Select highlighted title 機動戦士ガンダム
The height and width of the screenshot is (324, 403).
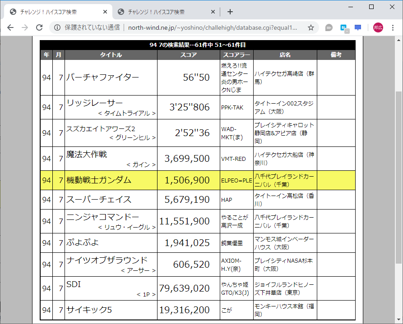tap(99, 180)
